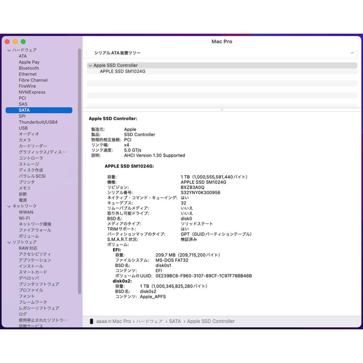
Task: Open Thunderbolt/USB4 in the sidebar
Action: pos(38,122)
